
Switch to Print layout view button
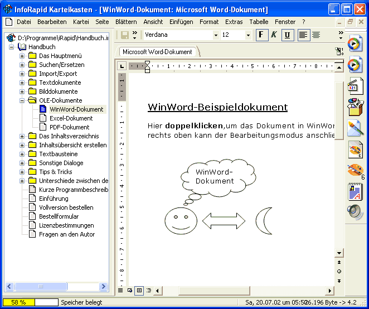point(139,291)
